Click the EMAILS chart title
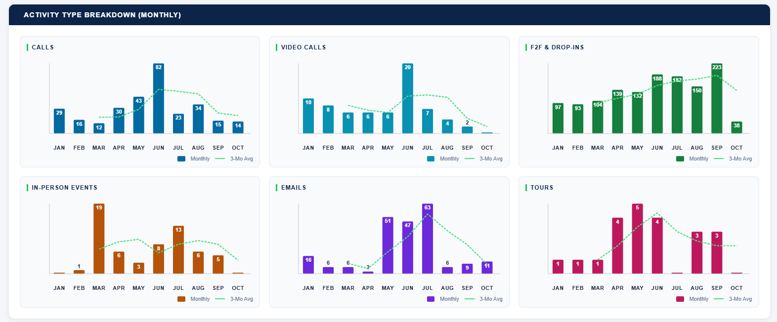Screen dimensions: 777x322 [294, 188]
